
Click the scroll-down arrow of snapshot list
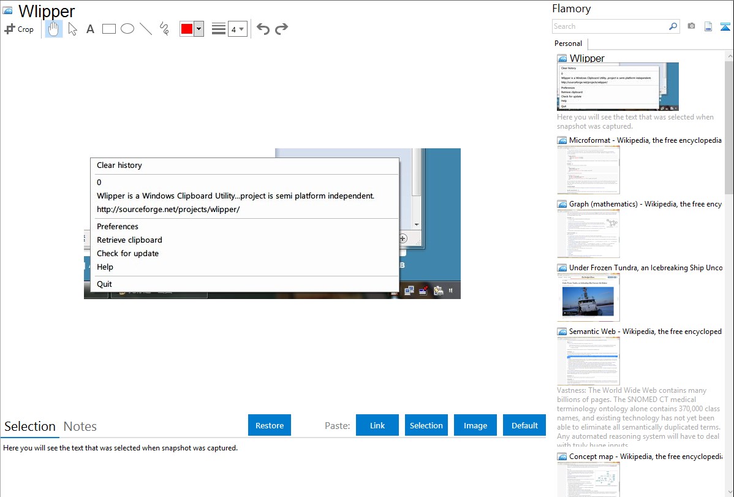(729, 491)
